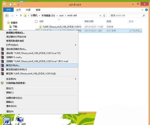Click WinRAR icon beside 解压到当前文件夹(X)
Image resolution: width=150 pixels, height=125 pixels.
click(x=2, y=69)
